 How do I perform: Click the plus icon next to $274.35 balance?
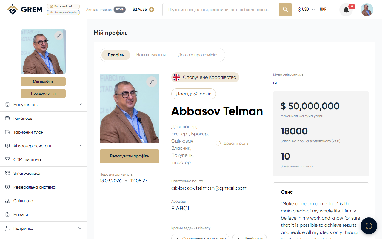152,9
